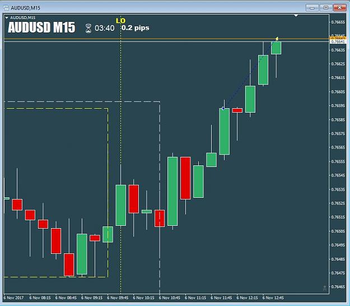The width and height of the screenshot is (350, 306).
Task: Click the large AUDUSD M15 label
Action: (41, 27)
